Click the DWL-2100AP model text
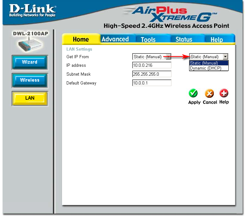 [31, 34]
